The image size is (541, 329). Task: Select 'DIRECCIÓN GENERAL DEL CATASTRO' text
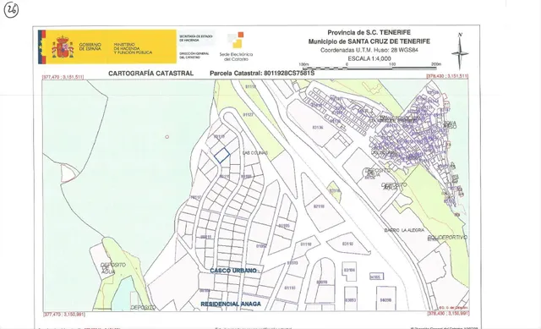tap(194, 55)
